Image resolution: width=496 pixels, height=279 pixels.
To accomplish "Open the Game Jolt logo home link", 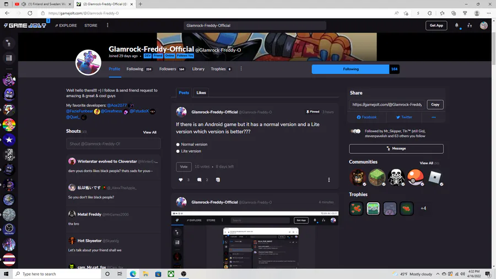I will (25, 25).
